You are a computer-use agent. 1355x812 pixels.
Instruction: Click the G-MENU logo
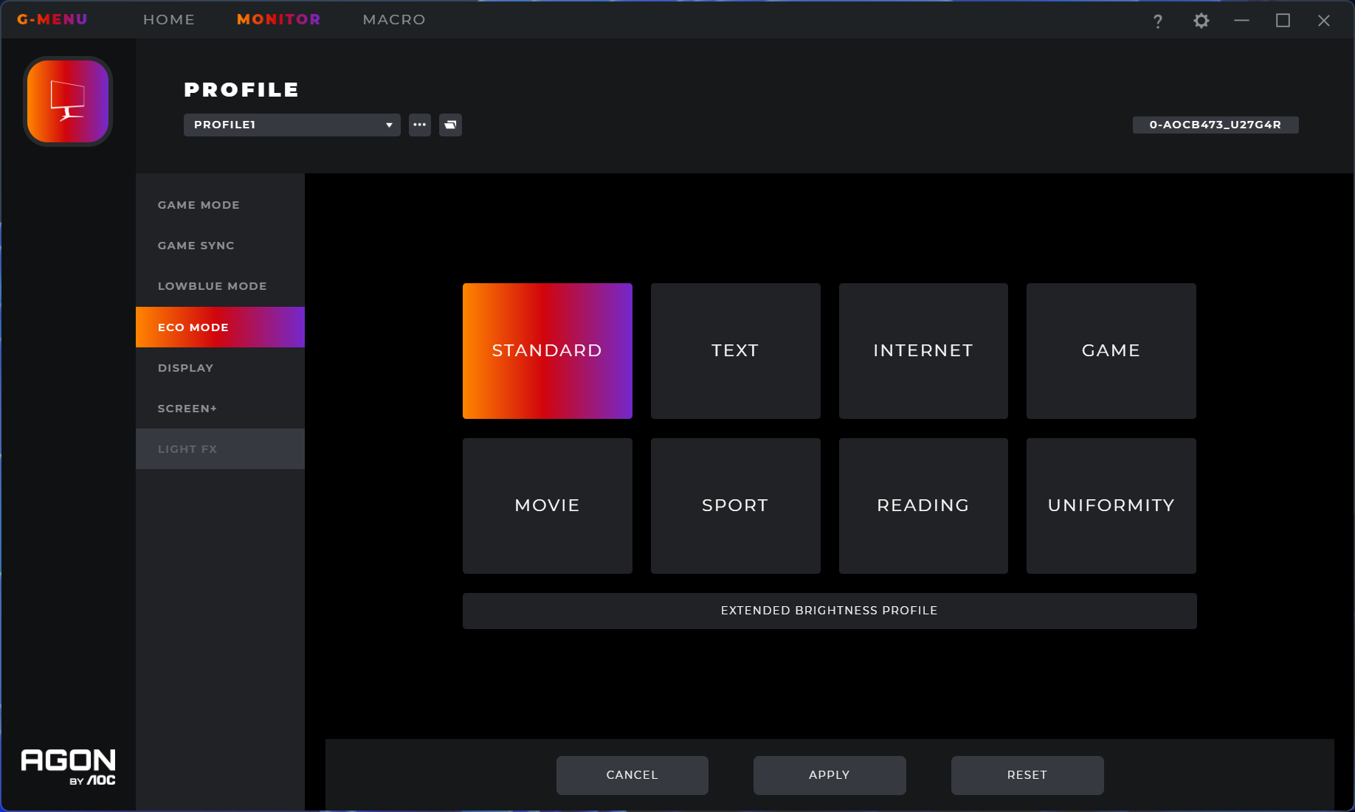pos(52,19)
